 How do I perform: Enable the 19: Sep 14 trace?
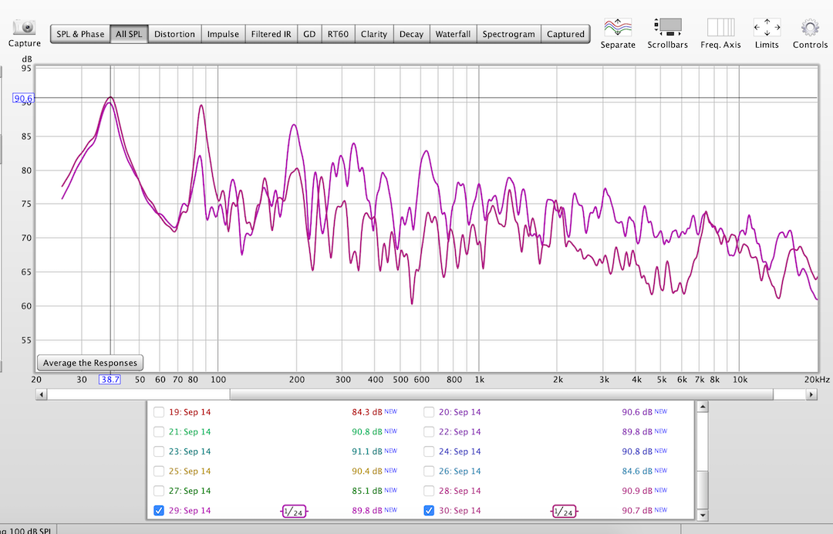pyautogui.click(x=159, y=412)
